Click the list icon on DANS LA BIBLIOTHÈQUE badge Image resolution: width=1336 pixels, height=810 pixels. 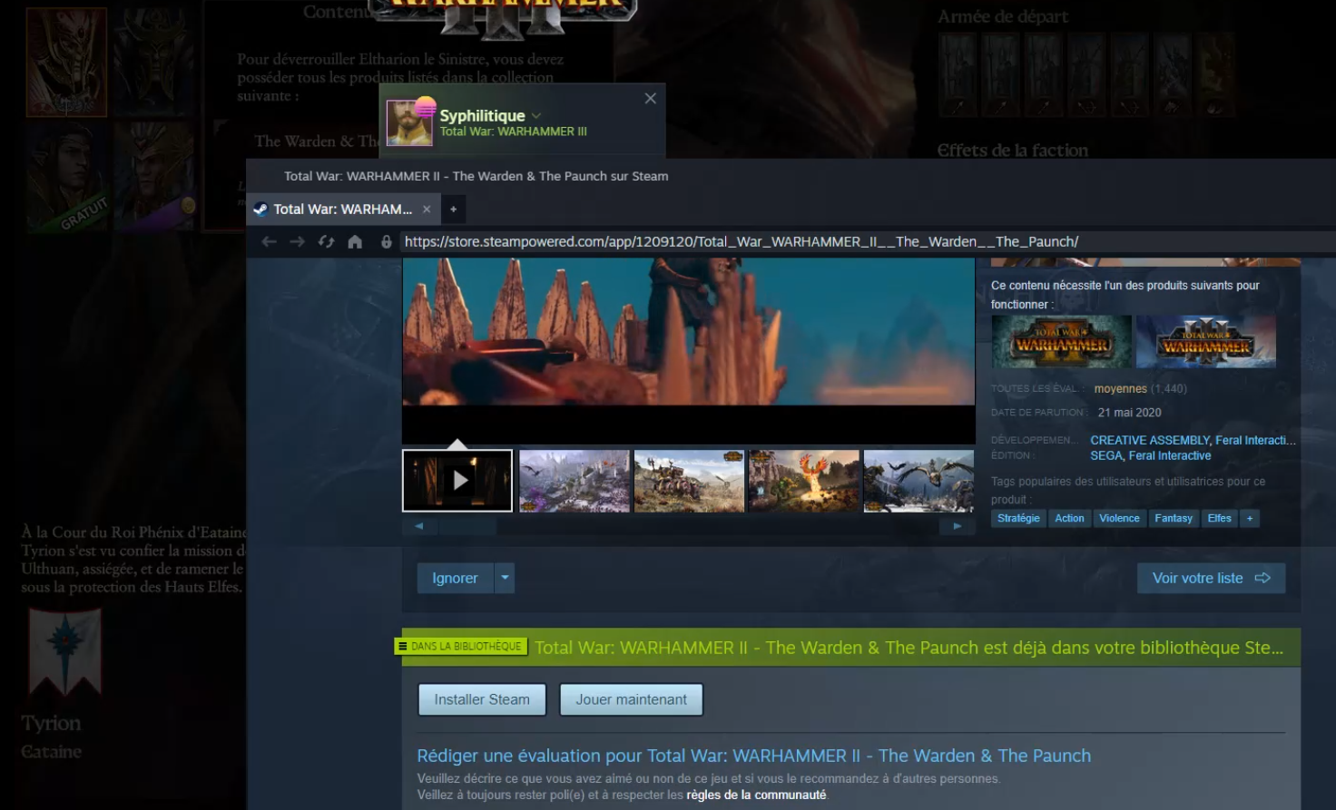click(402, 646)
